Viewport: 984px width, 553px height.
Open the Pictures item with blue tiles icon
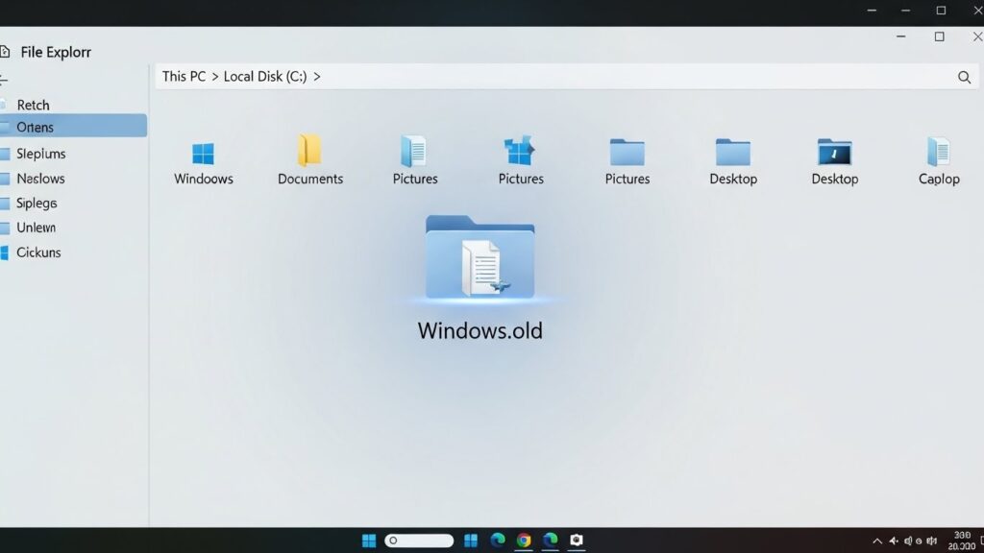(x=520, y=153)
